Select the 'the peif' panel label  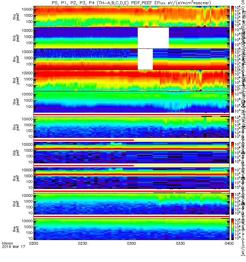pyautogui.click(x=16, y=229)
